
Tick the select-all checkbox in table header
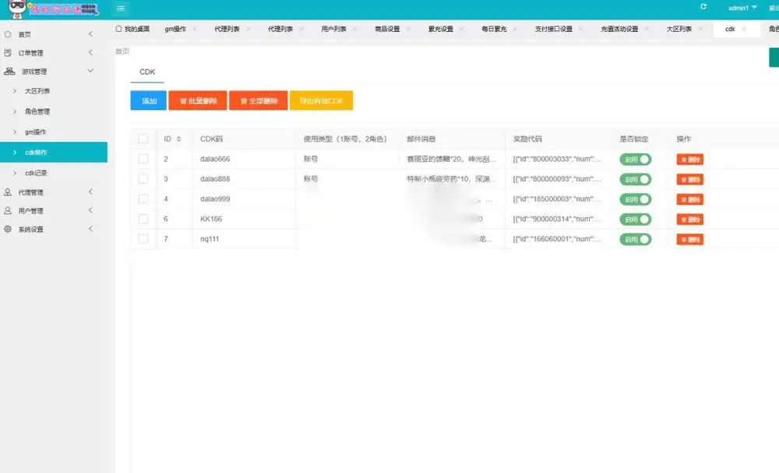(x=143, y=139)
